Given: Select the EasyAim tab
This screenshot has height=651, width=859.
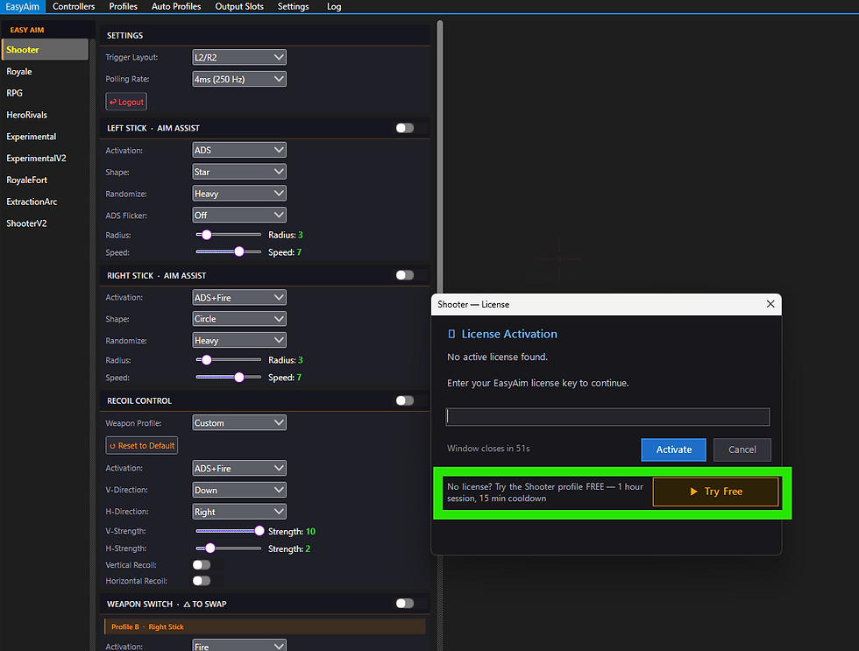Looking at the screenshot, I should click(23, 6).
